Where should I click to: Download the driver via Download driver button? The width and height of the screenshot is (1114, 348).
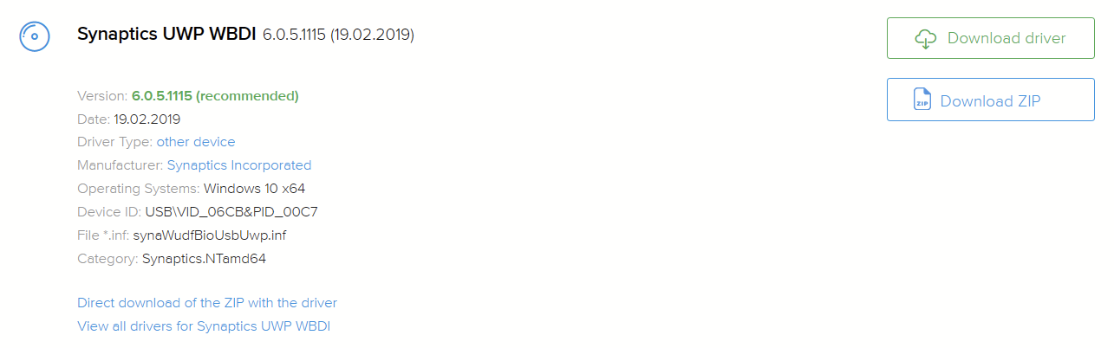click(991, 38)
